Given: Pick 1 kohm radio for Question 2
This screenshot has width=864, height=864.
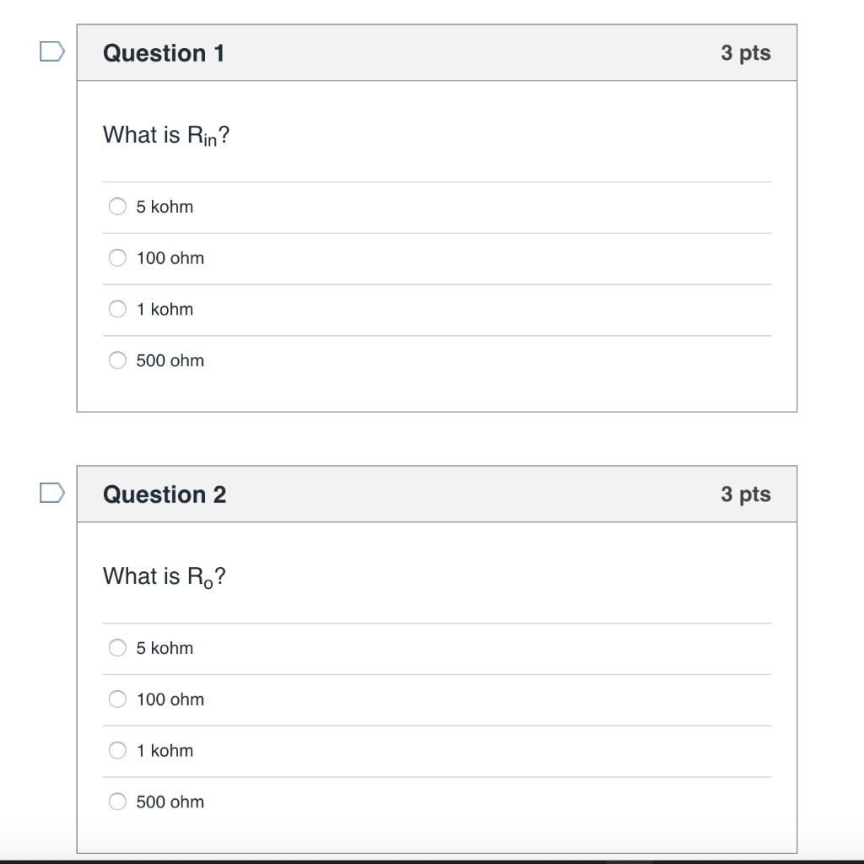Looking at the screenshot, I should [x=118, y=751].
